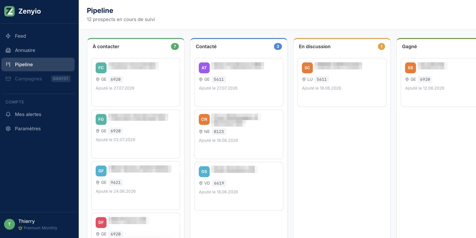The width and height of the screenshot is (476, 238).
Task: Click "Ajouté le 24.06.2026" on GF card
Action: pos(116,191)
